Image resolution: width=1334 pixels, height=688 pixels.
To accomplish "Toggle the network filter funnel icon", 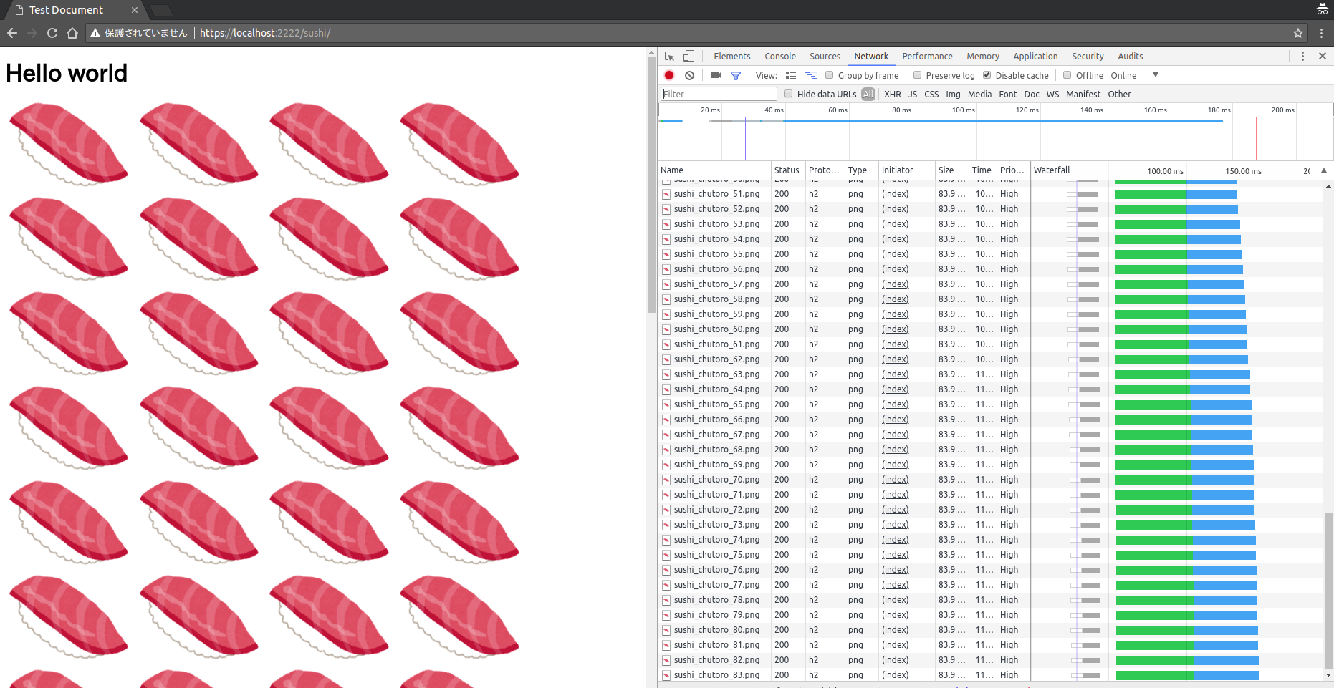I will pos(736,75).
